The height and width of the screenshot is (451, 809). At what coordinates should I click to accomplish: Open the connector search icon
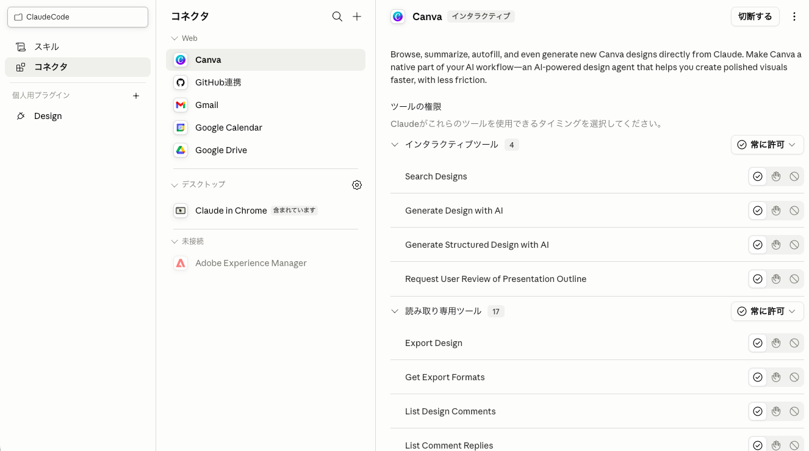point(337,16)
